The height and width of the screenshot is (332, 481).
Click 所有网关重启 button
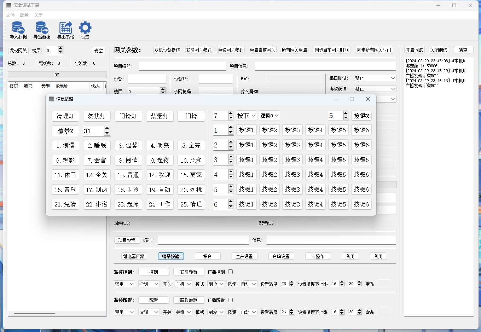coord(294,50)
